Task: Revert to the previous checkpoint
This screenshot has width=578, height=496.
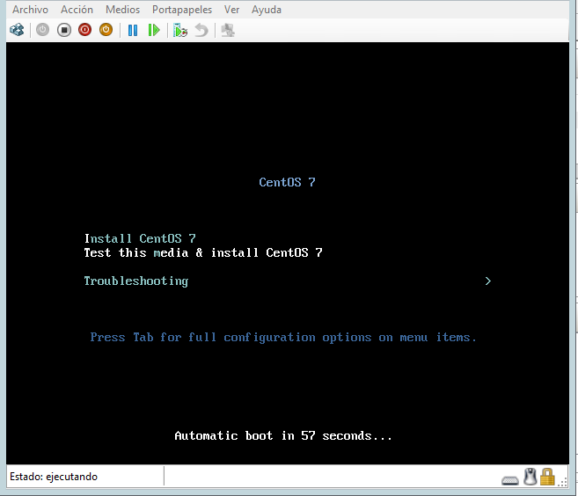Action: point(201,30)
